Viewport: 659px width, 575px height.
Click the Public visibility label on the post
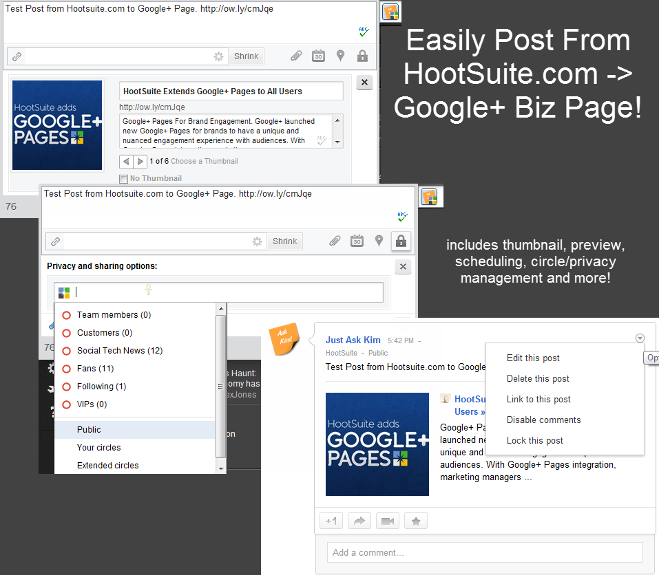click(x=378, y=353)
